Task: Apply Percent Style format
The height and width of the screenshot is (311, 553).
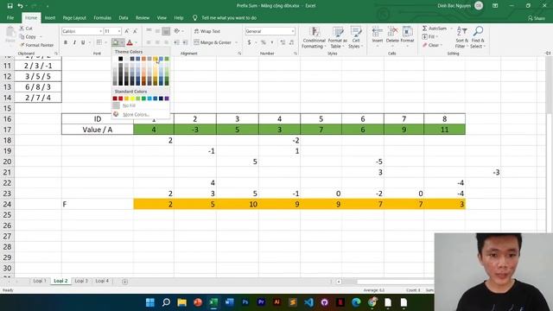Action: [x=263, y=42]
